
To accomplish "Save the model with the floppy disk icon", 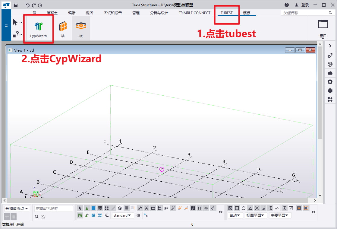I will coord(16,5).
